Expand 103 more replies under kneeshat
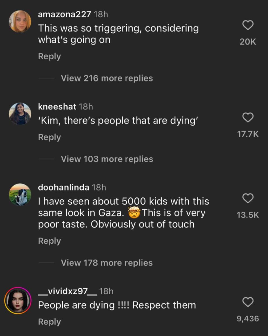 [107, 159]
